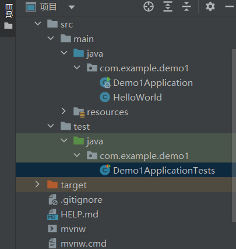Open the project panel gear settings
This screenshot has width=236, height=249.
tap(210, 6)
